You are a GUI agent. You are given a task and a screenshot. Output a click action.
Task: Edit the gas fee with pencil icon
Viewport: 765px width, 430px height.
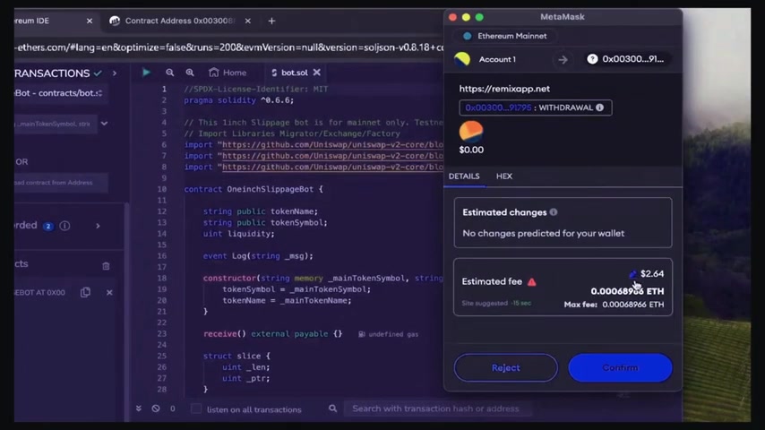(632, 273)
